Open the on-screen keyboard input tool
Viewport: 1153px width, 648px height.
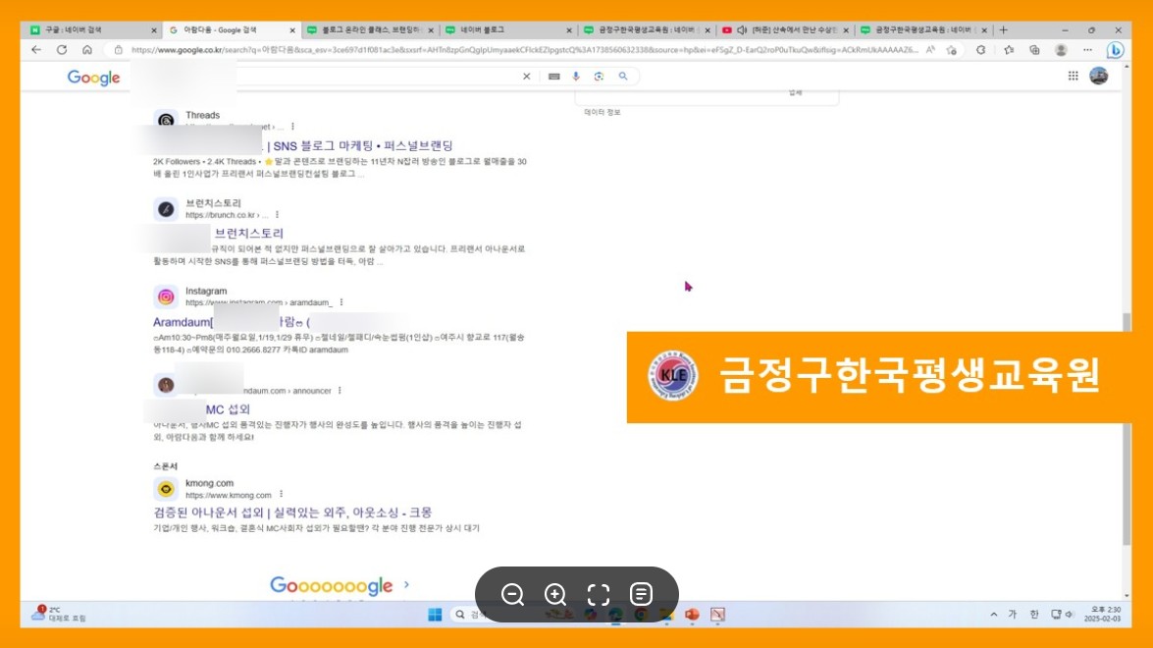tap(553, 77)
